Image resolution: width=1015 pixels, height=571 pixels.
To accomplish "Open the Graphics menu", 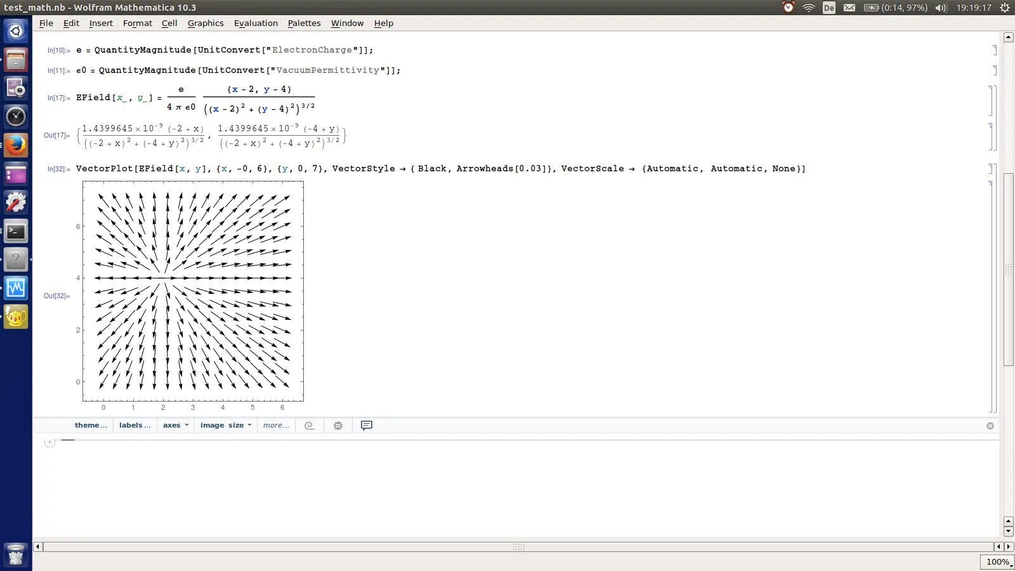I will (206, 23).
